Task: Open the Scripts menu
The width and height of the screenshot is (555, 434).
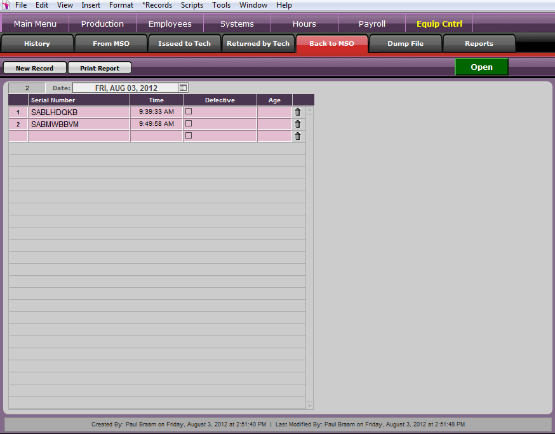Action: pyautogui.click(x=192, y=5)
